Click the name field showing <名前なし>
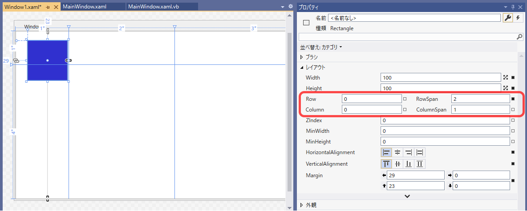 coord(414,18)
